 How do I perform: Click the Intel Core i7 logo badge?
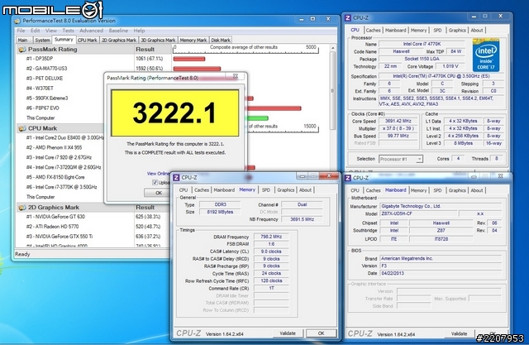pyautogui.click(x=486, y=55)
